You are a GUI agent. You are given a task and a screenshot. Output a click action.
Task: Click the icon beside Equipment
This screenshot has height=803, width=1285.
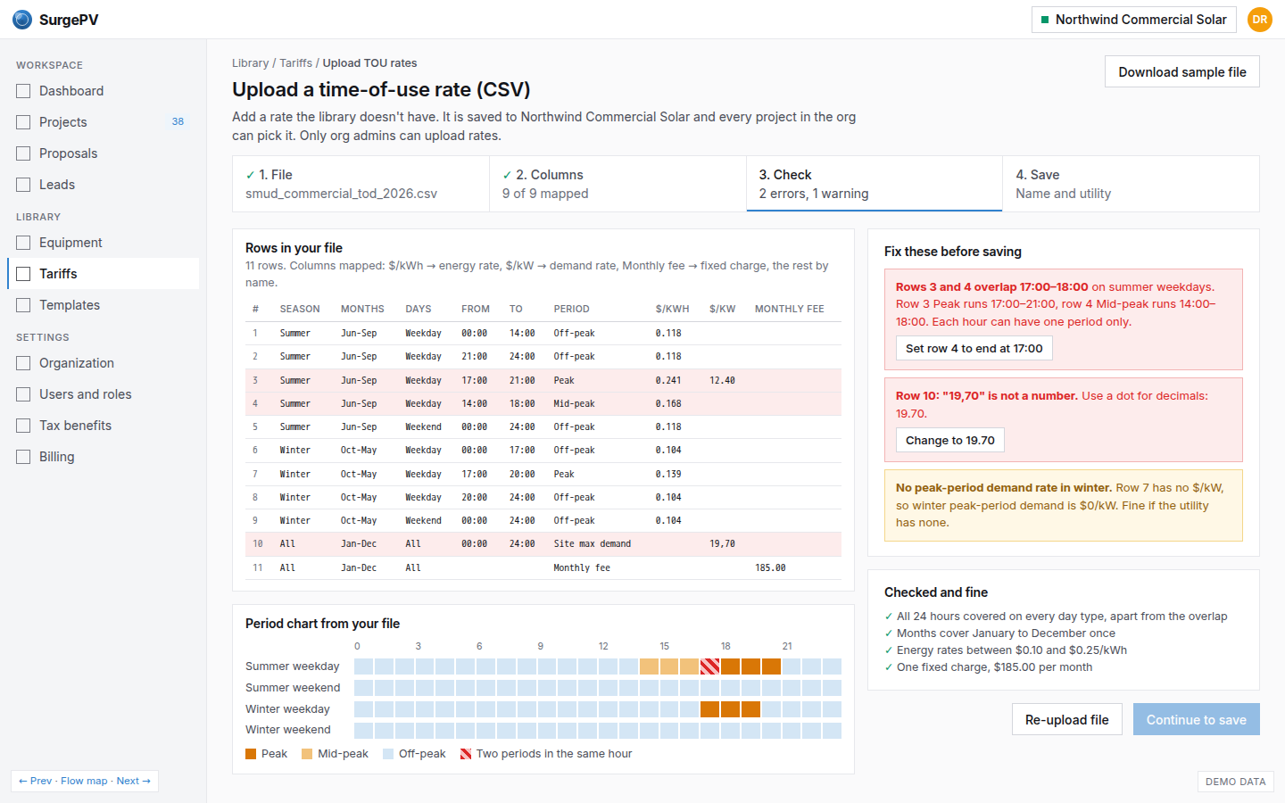(23, 243)
